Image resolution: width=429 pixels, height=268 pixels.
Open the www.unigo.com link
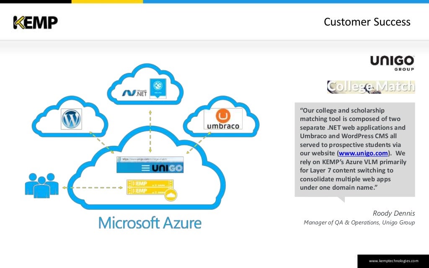click(363, 153)
